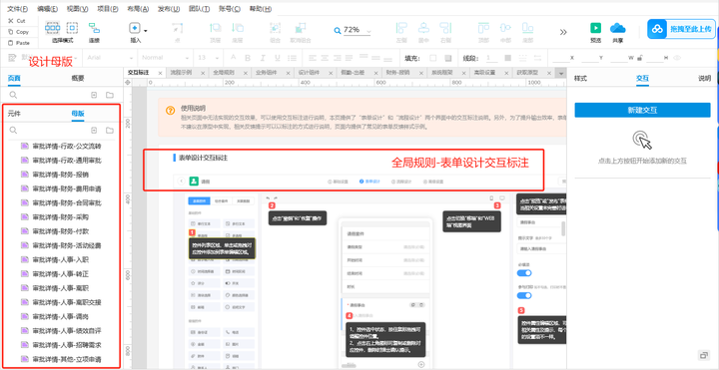This screenshot has width=719, height=370.
Task: Click the 点 point tool icon
Action: coord(177,28)
